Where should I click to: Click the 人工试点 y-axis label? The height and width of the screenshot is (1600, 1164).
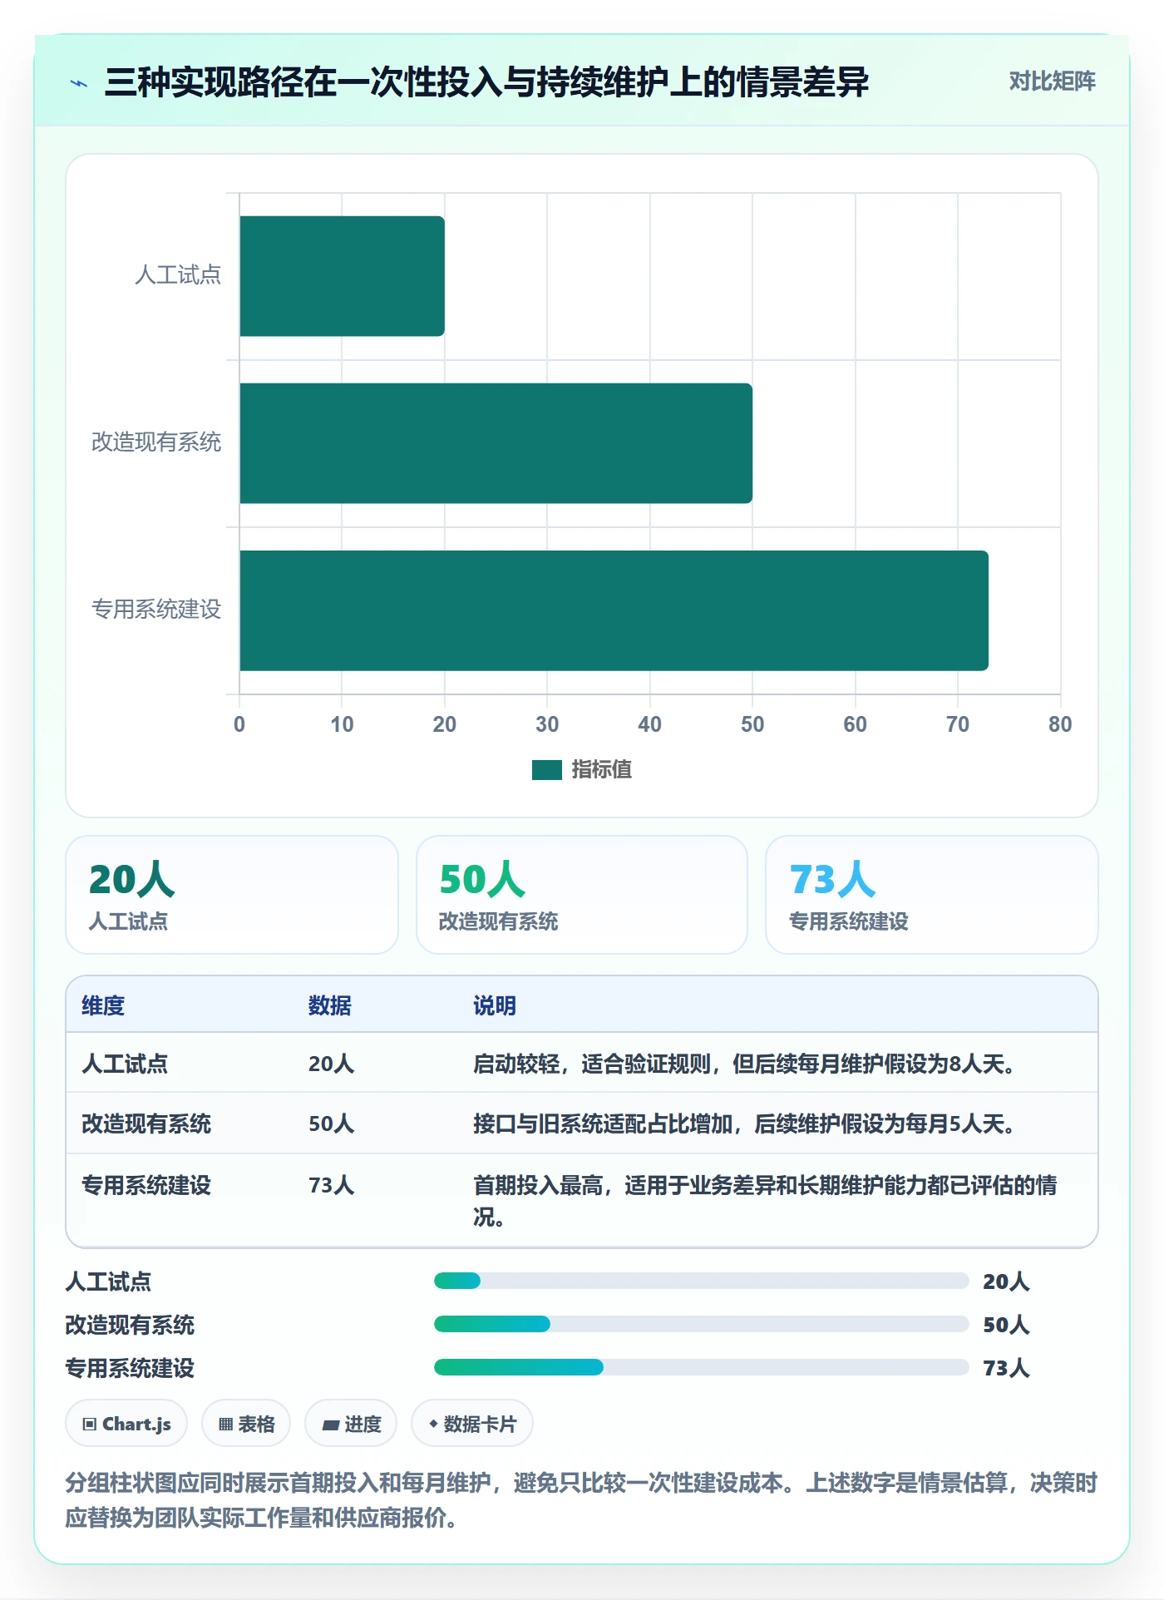178,275
